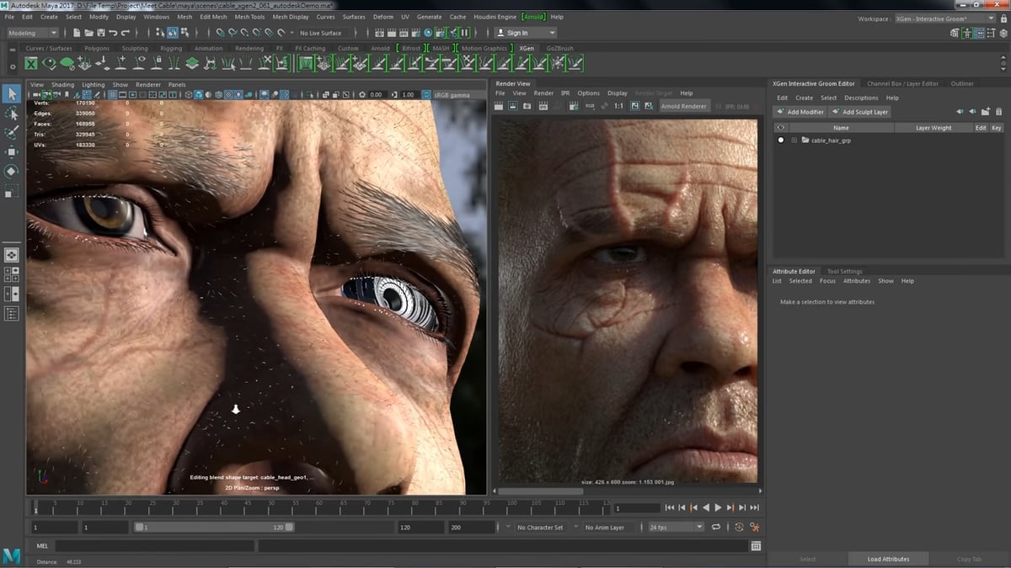The image size is (1011, 568).
Task: Click the Undo icon in the top toolbar
Action: click(x=113, y=32)
